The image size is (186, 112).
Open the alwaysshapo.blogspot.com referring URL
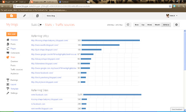tap(45, 59)
